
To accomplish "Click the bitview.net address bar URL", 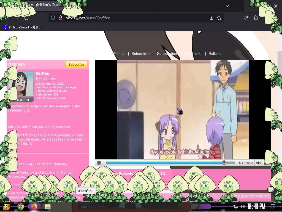I will [x=88, y=18].
